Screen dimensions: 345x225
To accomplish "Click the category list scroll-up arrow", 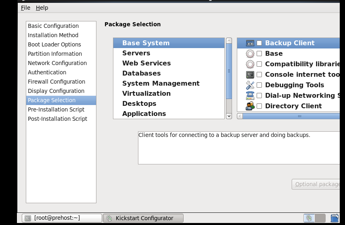I will [x=229, y=41].
